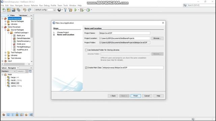Image resolution: width=216 pixels, height=121 pixels.
Task: Click Browse next to Project Location
Action: click(x=157, y=38)
